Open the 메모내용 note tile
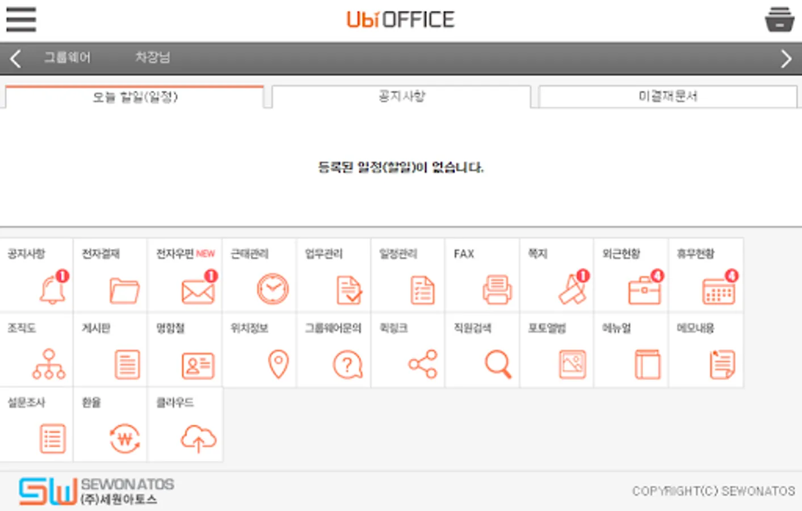 pos(706,350)
